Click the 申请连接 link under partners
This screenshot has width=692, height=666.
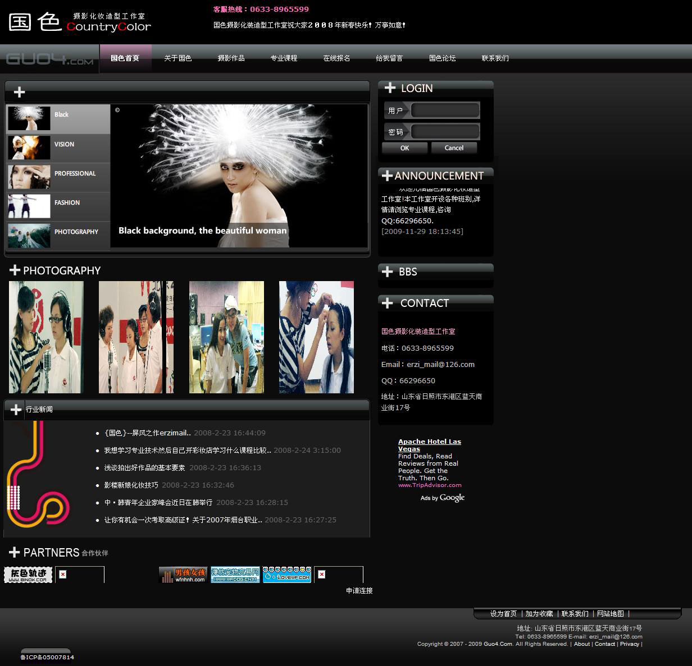359,591
